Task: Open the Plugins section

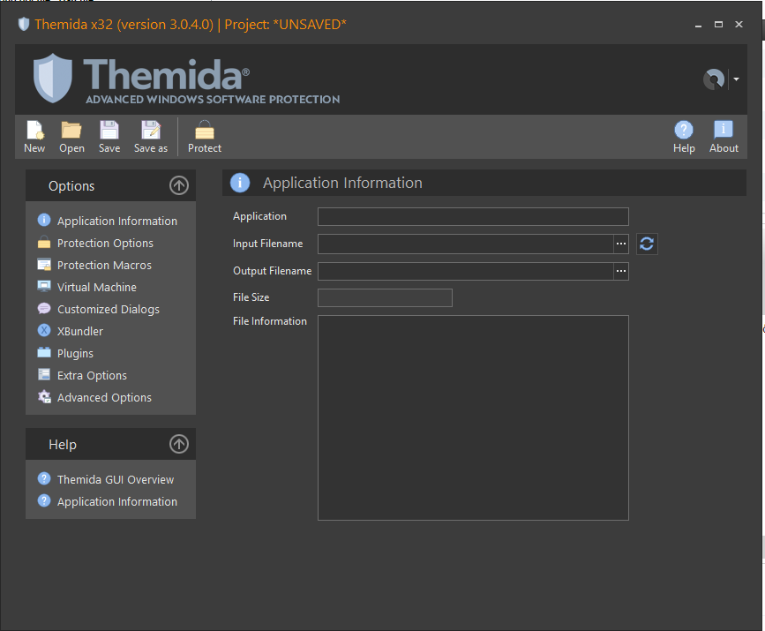Action: (75, 353)
